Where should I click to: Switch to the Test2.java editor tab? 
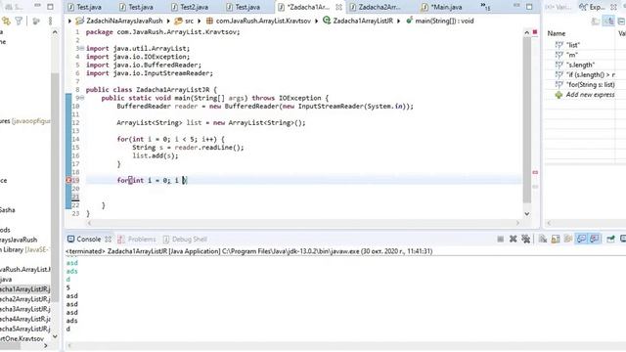click(190, 7)
